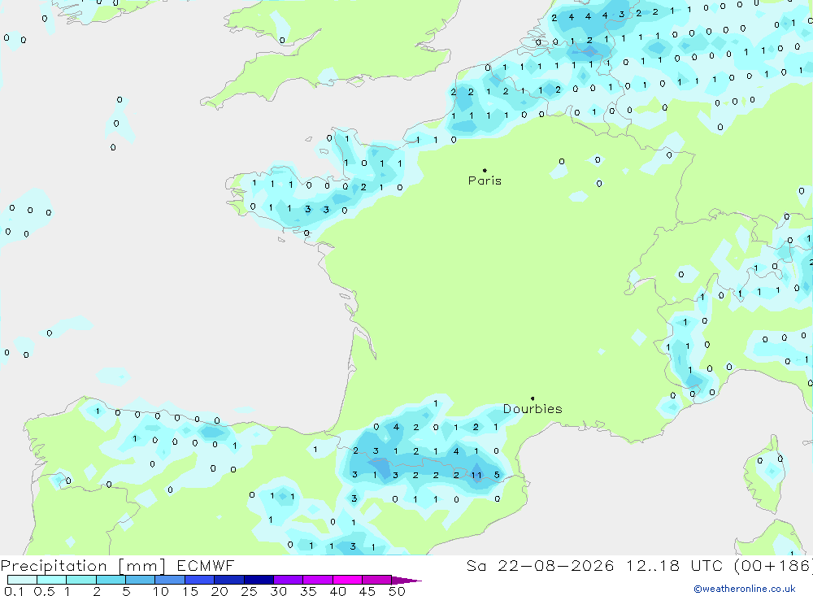Screen dimensions: 813x596
Task: Open the weatheronline.co.uk copyright link
Action: (x=745, y=589)
